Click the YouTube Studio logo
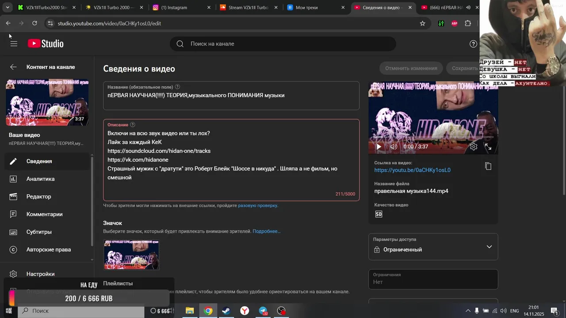The height and width of the screenshot is (318, 566). (46, 44)
